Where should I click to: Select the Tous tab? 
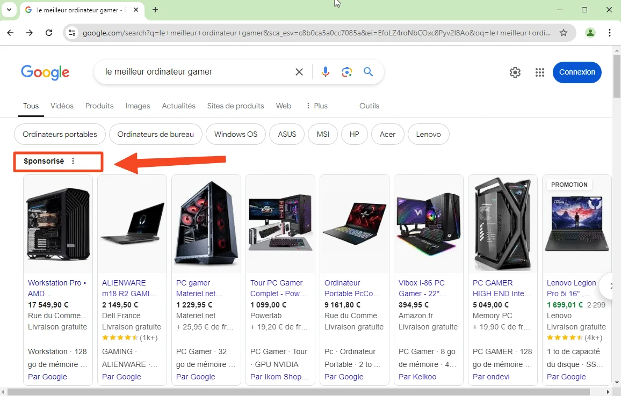click(31, 106)
